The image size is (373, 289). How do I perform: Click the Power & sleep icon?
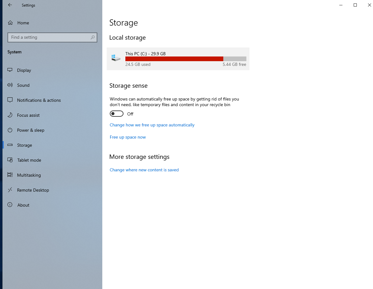(x=10, y=130)
